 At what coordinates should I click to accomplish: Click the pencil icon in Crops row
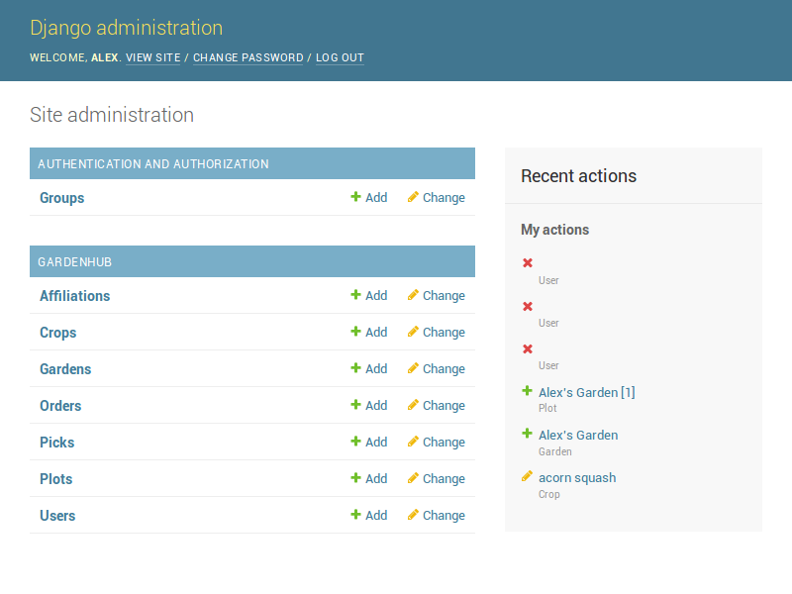point(413,332)
